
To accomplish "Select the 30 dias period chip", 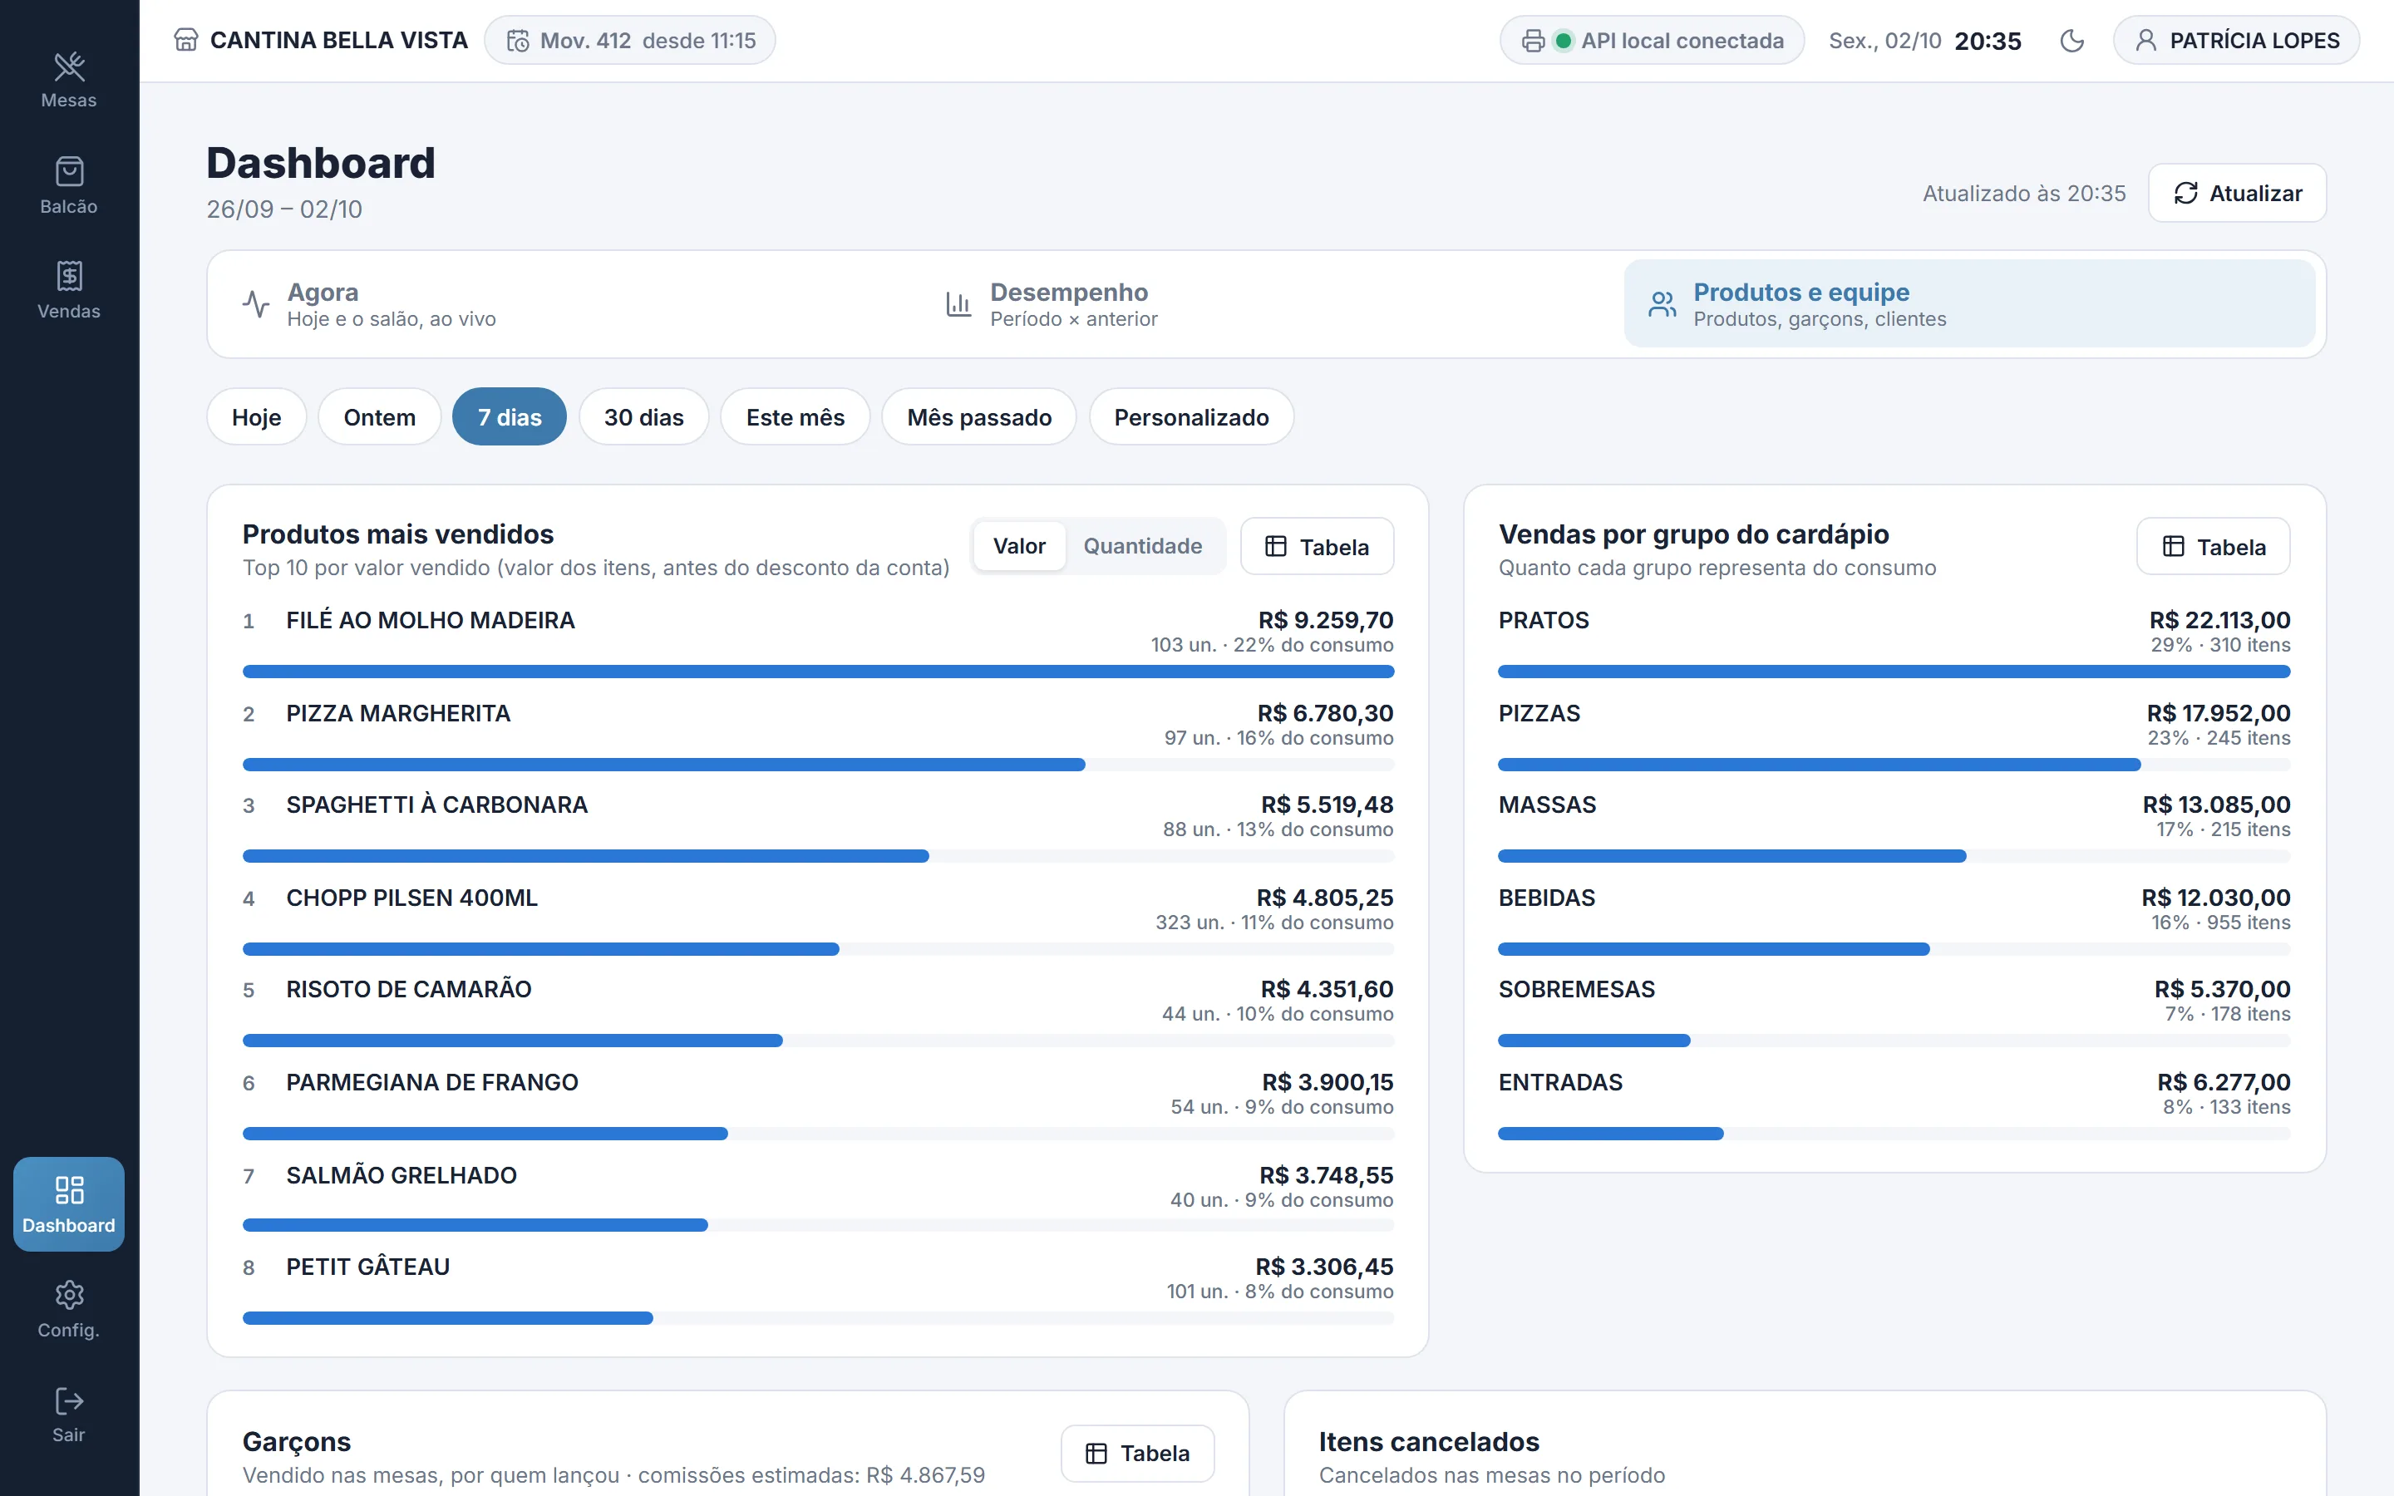I will (644, 416).
